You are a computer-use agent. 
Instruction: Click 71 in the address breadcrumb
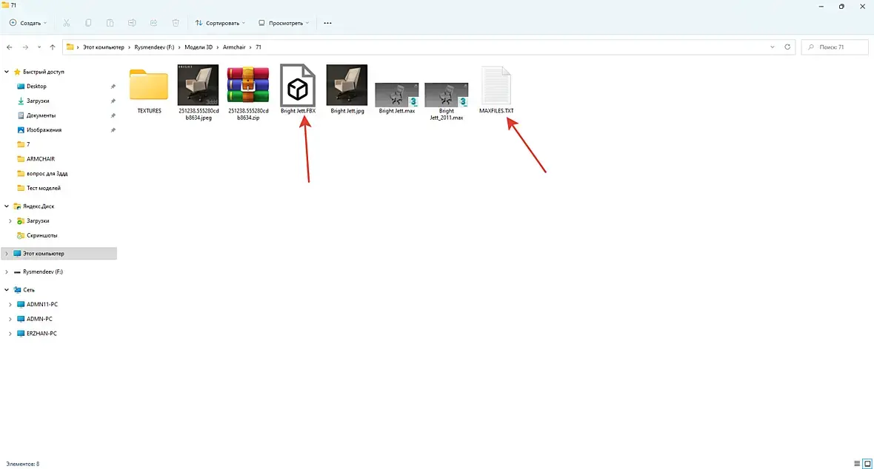pyautogui.click(x=258, y=47)
